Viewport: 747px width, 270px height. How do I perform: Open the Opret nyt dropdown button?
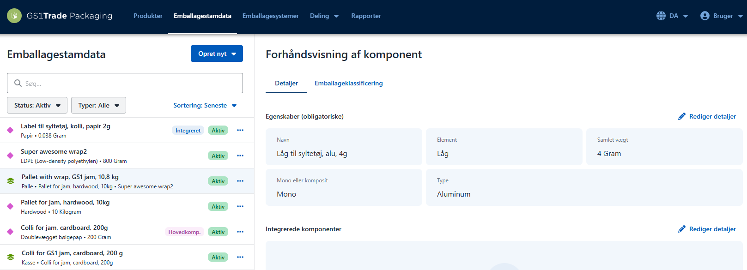(217, 54)
